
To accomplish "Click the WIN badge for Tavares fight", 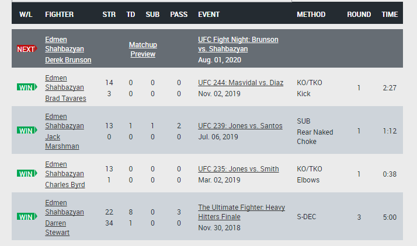I will 27,87.
